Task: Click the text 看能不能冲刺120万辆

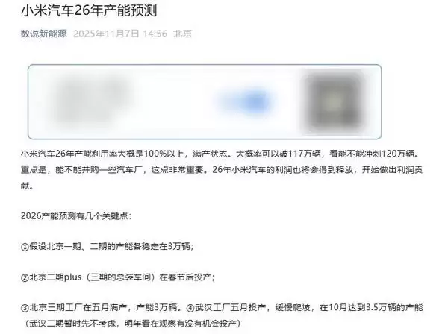Action: click(372, 154)
